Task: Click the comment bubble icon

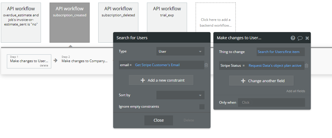Action: pyautogui.click(x=300, y=38)
